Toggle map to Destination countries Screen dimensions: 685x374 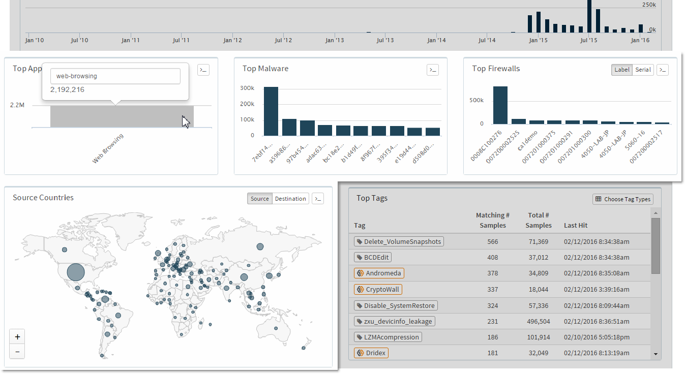(x=290, y=199)
